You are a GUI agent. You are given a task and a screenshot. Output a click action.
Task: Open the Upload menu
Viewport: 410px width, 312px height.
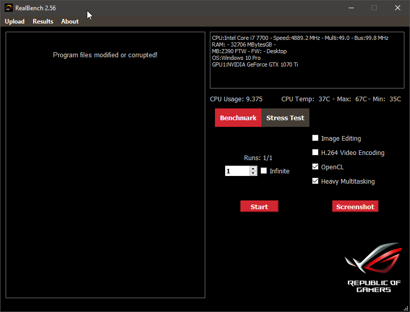coord(15,21)
